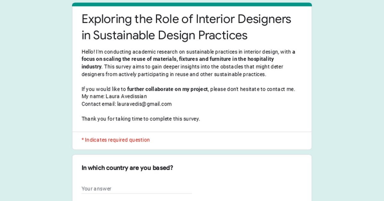384x201 pixels.
Task: Click the "In which country are you based?" question
Action: click(127, 168)
